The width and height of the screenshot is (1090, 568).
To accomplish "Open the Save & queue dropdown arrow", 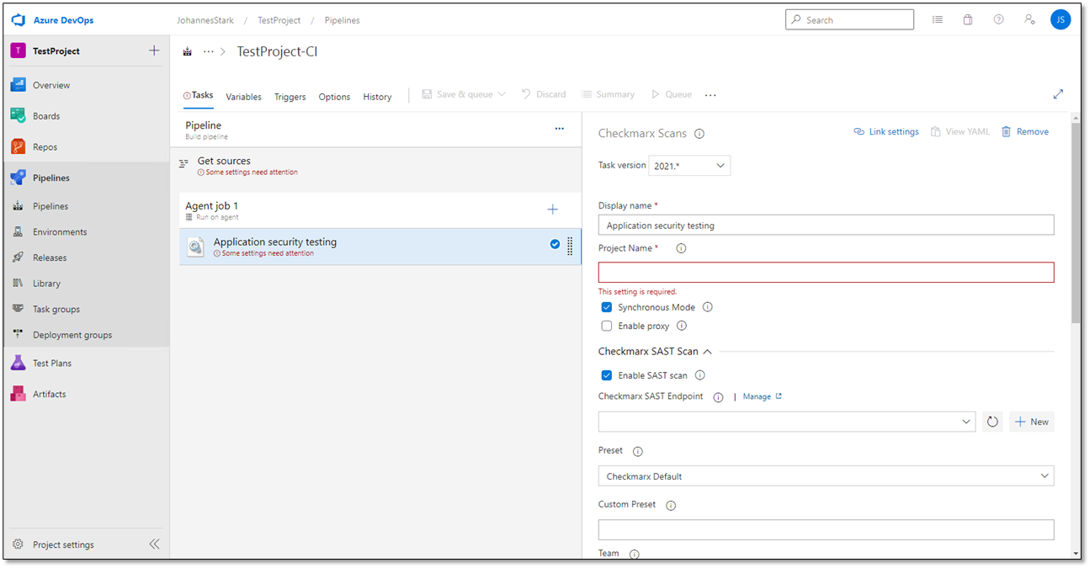I will pos(502,94).
